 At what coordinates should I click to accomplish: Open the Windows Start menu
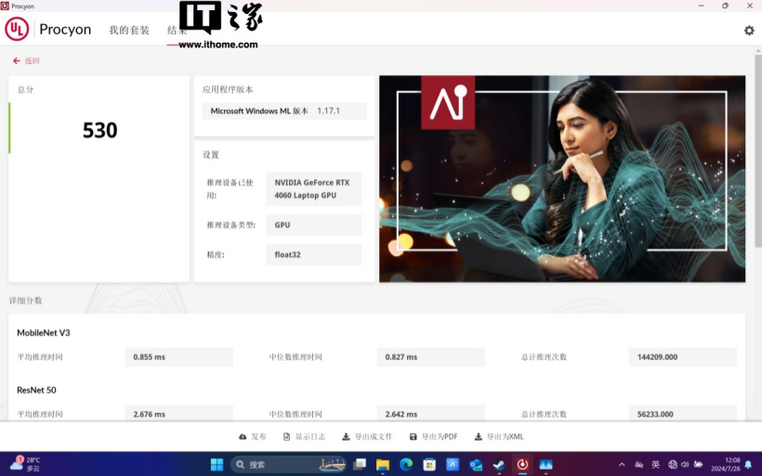[217, 464]
